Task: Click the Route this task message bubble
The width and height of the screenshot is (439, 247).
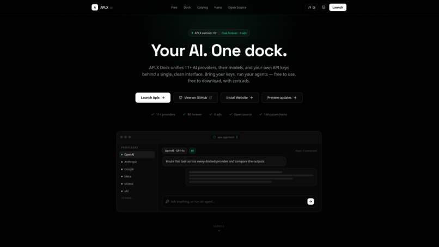Action: [224, 162]
